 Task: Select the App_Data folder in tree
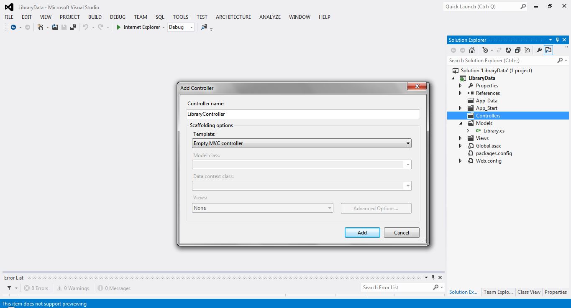487,101
